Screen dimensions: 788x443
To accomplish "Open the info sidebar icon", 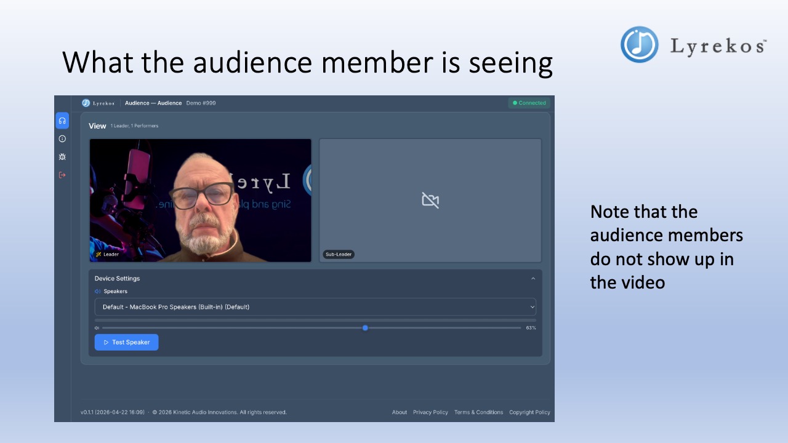I will click(62, 138).
